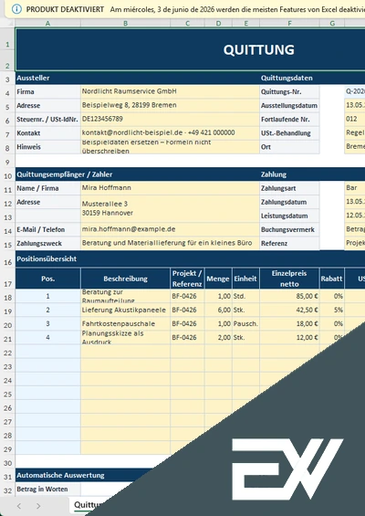Click the 'Betrag in Worten' label
365x516 pixels.
pos(47,489)
